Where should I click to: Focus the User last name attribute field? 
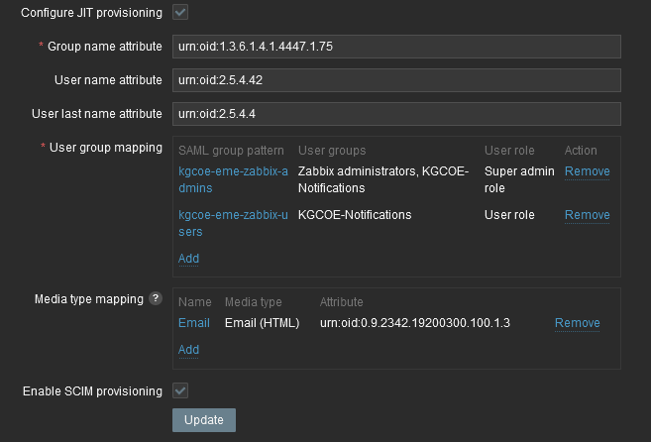tap(396, 114)
